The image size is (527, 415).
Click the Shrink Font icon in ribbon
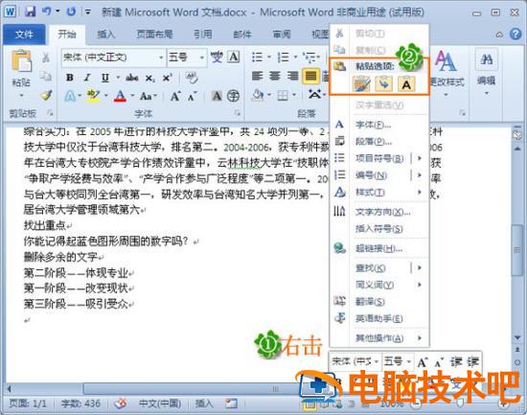coord(193,97)
